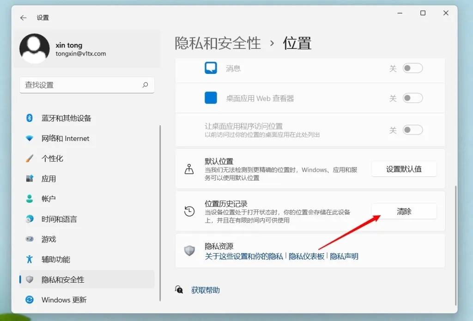473x321 pixels.
Task: Click the shield icon beside 隐私资源
Action: click(189, 251)
